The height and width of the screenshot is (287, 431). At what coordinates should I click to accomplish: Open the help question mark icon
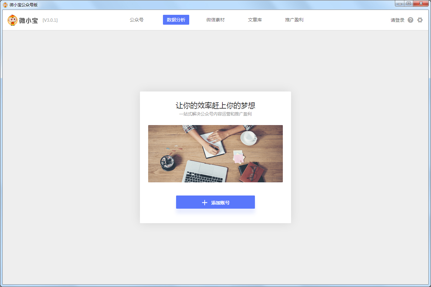click(x=410, y=20)
